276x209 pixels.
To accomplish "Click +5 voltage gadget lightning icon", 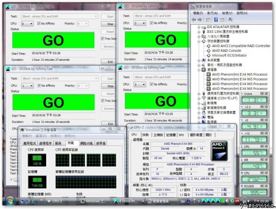I will tap(242, 120).
